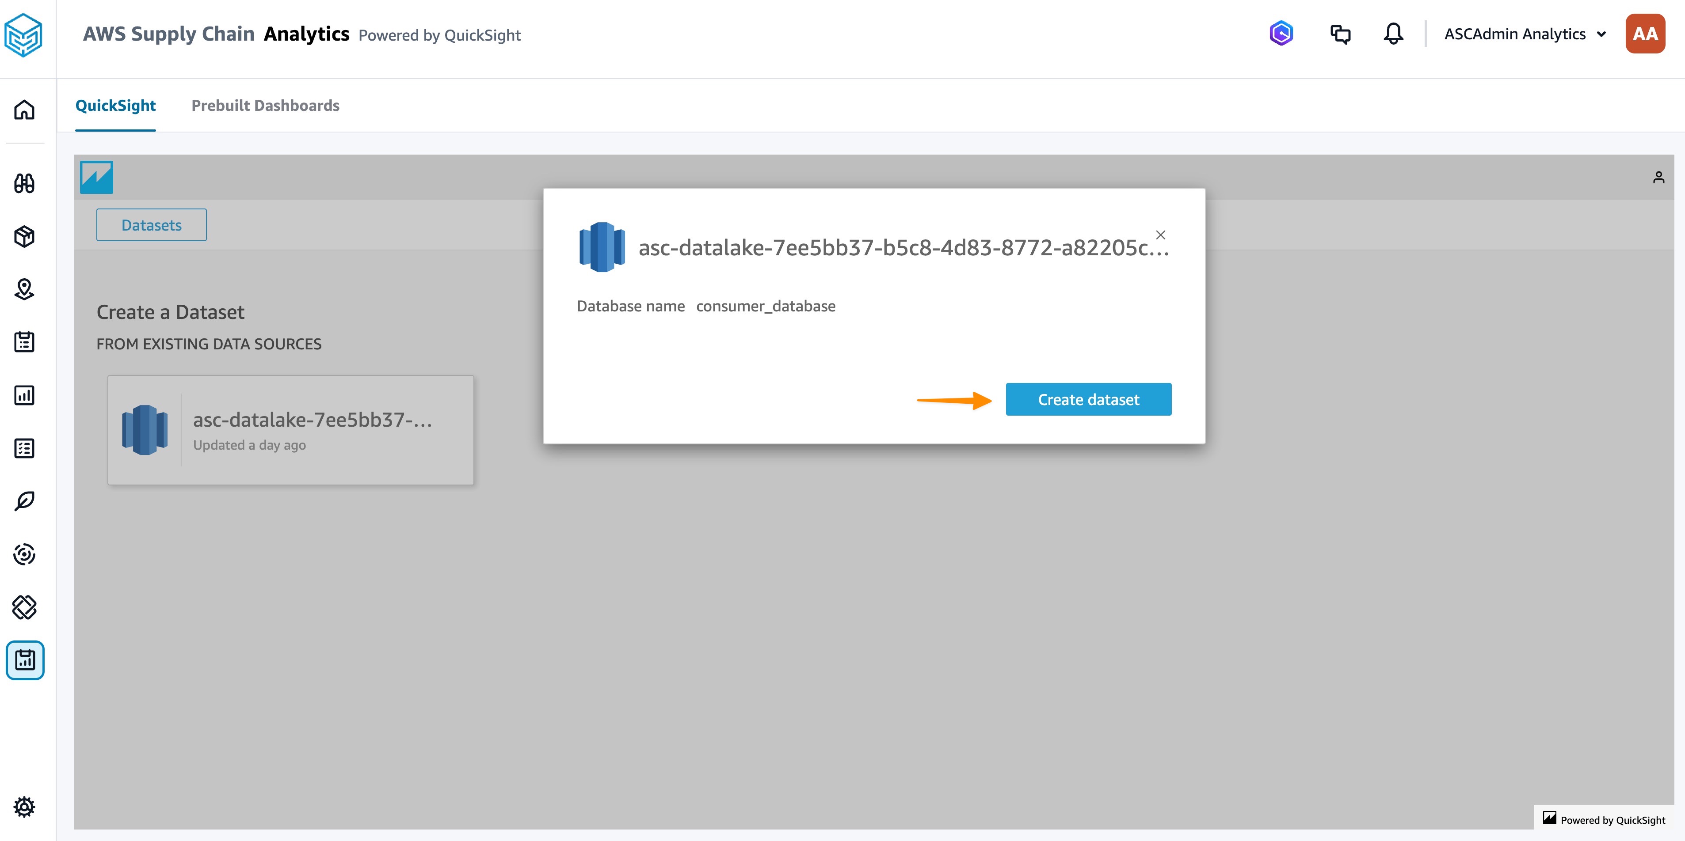Open the package box sidebar icon
The width and height of the screenshot is (1685, 841).
tap(25, 237)
